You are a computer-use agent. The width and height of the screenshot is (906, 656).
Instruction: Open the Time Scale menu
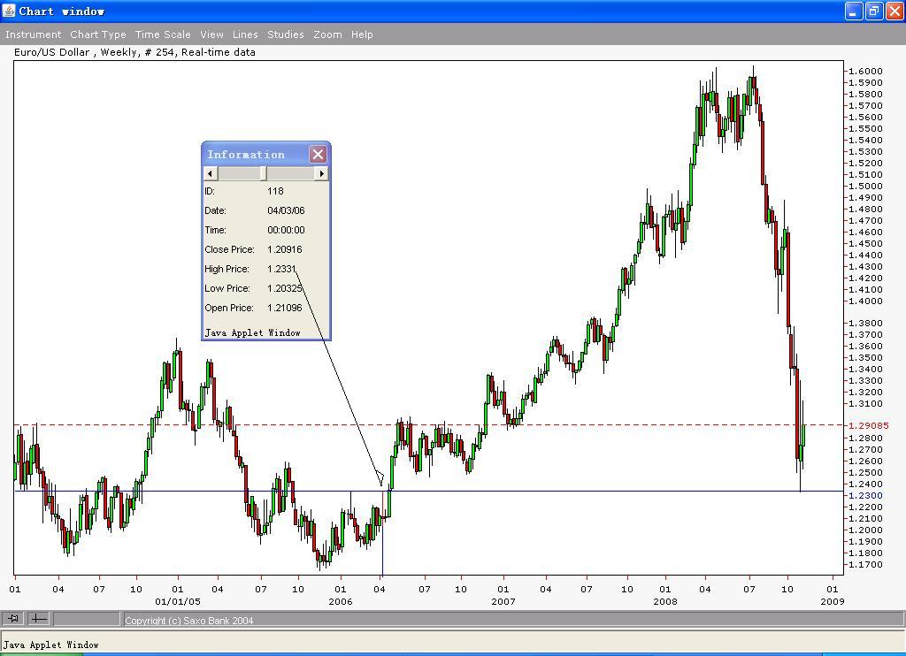(163, 34)
